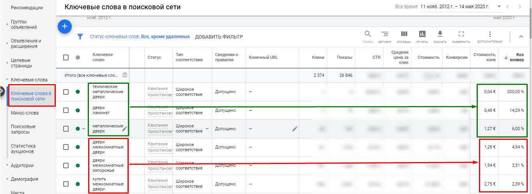This screenshot has height=194, width=532.
Task: Collapse the toolbar with the chevron up arrow
Action: point(521,37)
